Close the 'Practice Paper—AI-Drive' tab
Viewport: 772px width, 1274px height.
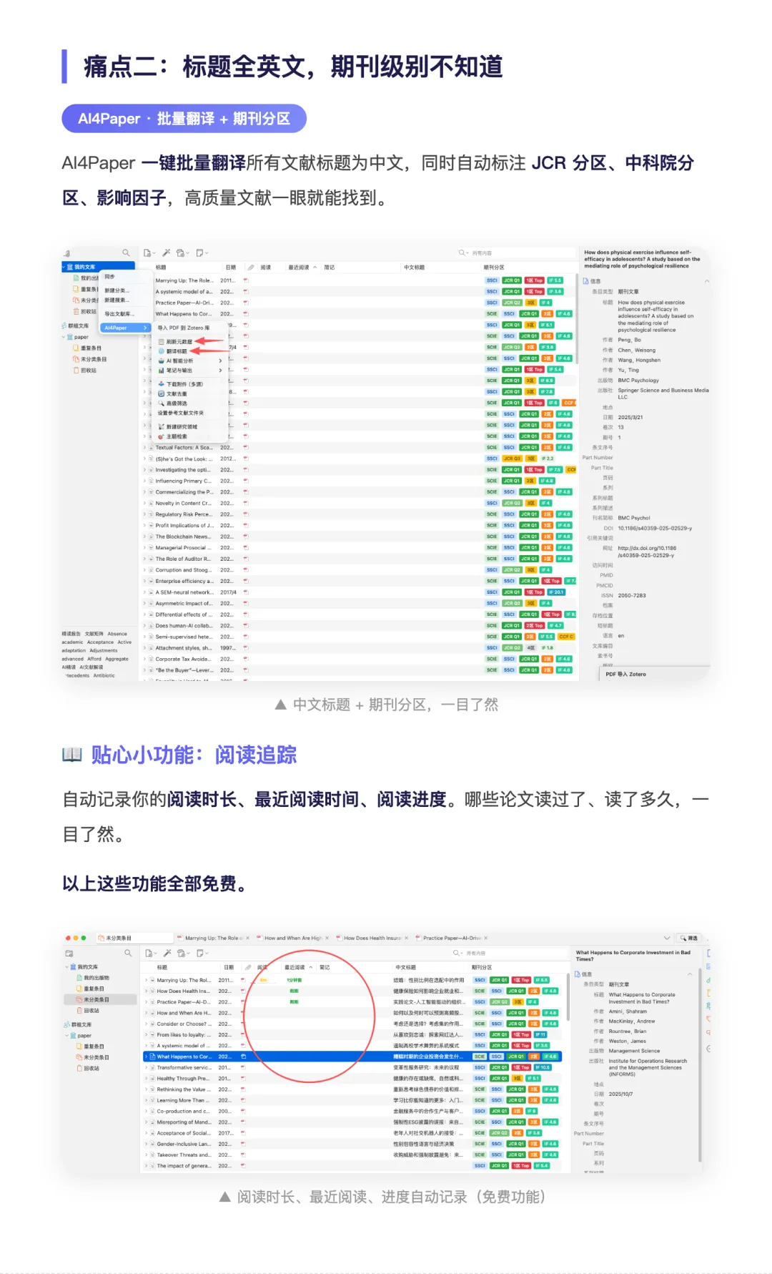(x=485, y=938)
